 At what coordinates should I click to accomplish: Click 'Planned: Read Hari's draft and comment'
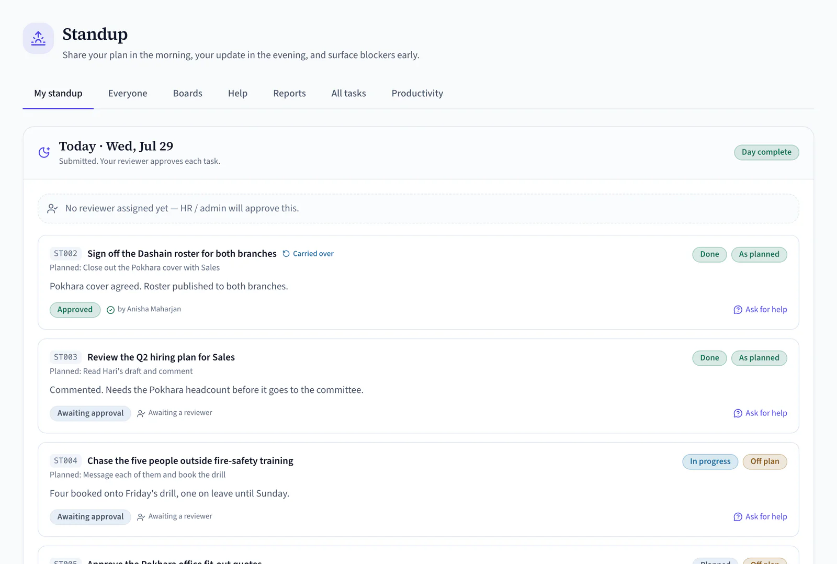pos(121,371)
